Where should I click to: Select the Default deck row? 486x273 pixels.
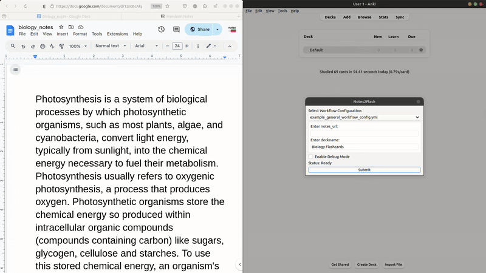364,50
